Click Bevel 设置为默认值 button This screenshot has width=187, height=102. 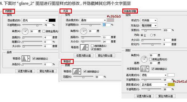(x=144, y=96)
